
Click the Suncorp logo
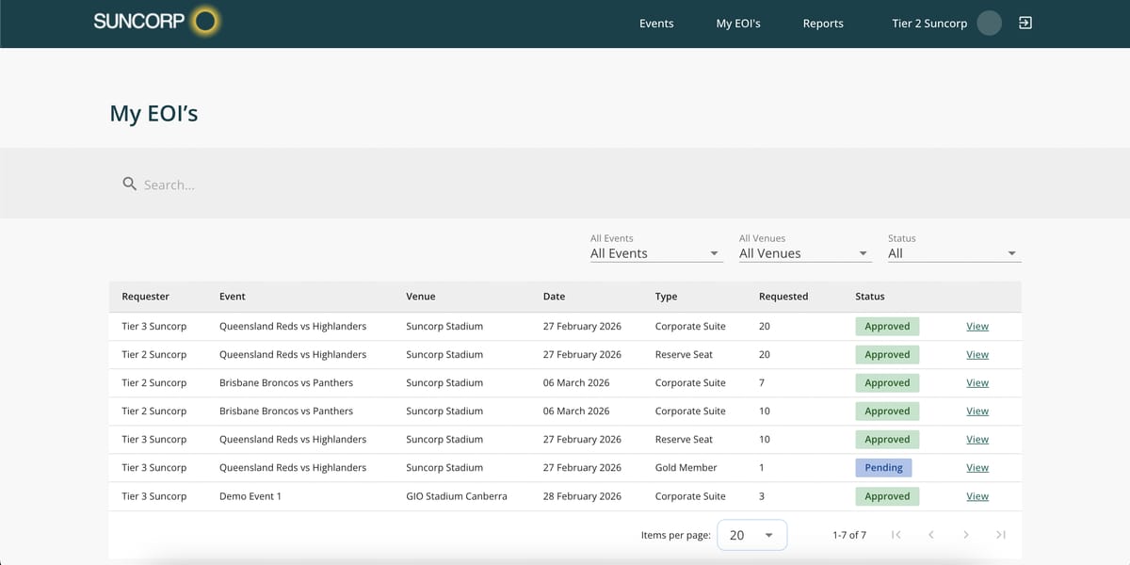(x=156, y=21)
